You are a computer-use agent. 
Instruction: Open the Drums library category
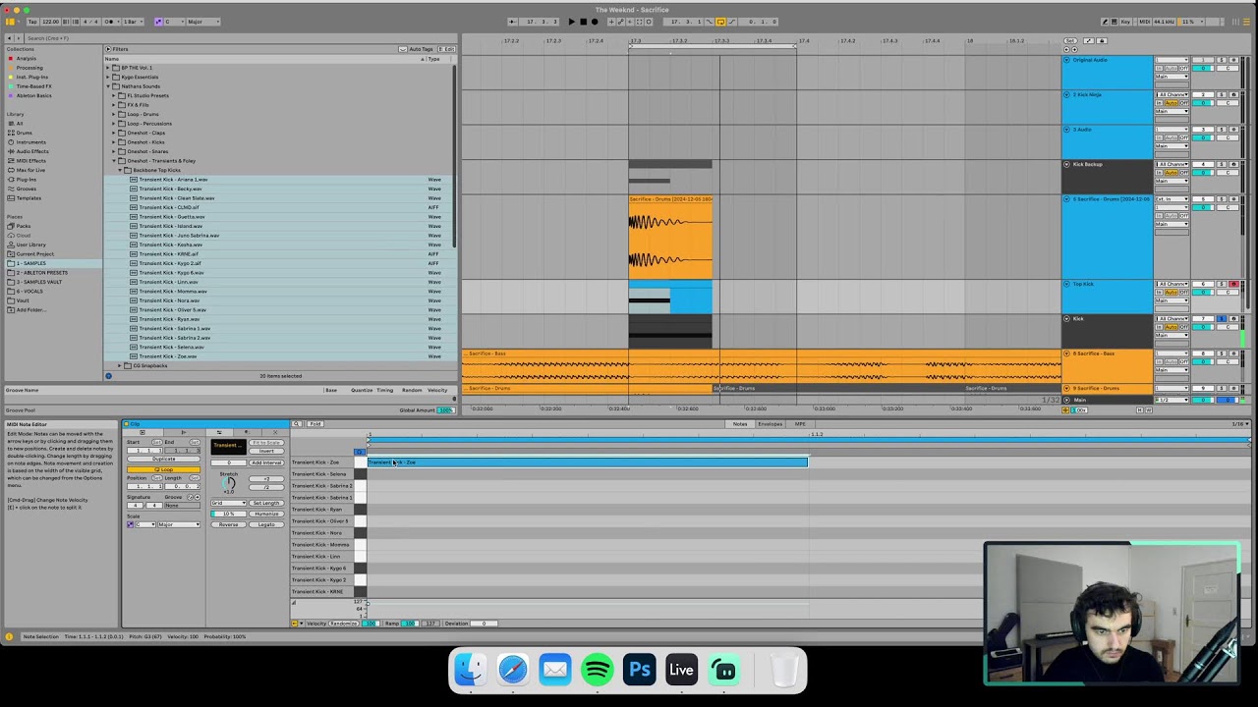click(24, 133)
